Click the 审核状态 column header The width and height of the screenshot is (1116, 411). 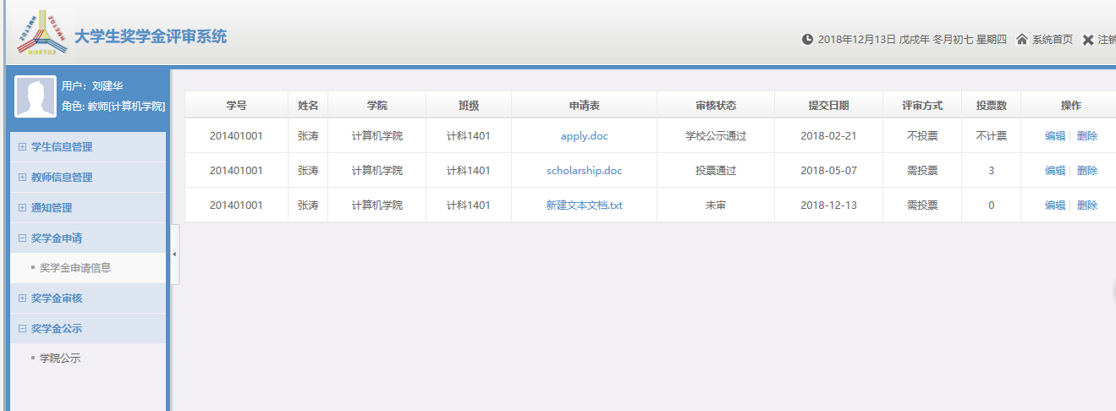716,105
